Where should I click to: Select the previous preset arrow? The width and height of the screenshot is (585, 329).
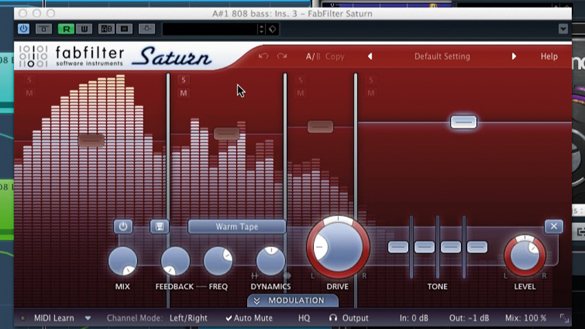370,56
